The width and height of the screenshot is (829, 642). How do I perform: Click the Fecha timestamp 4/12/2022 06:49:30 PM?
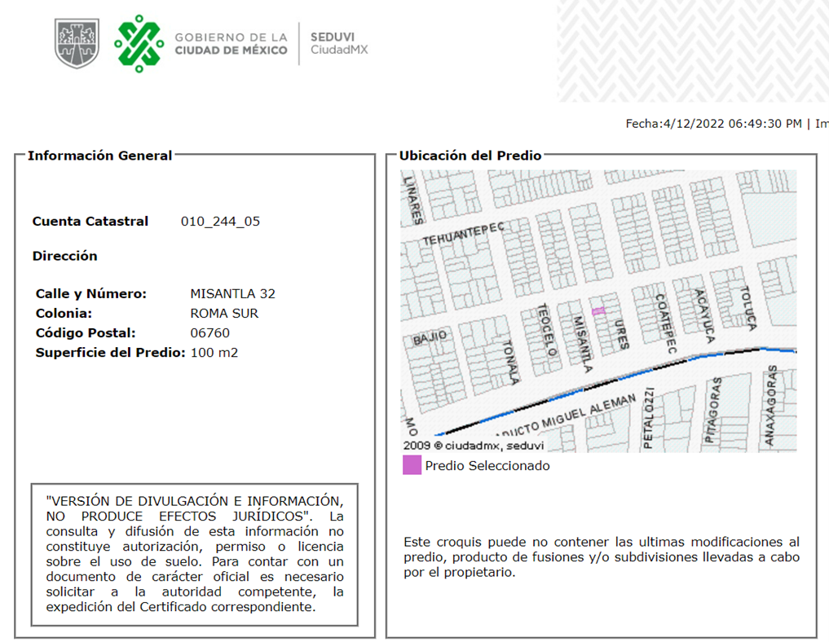tap(714, 124)
